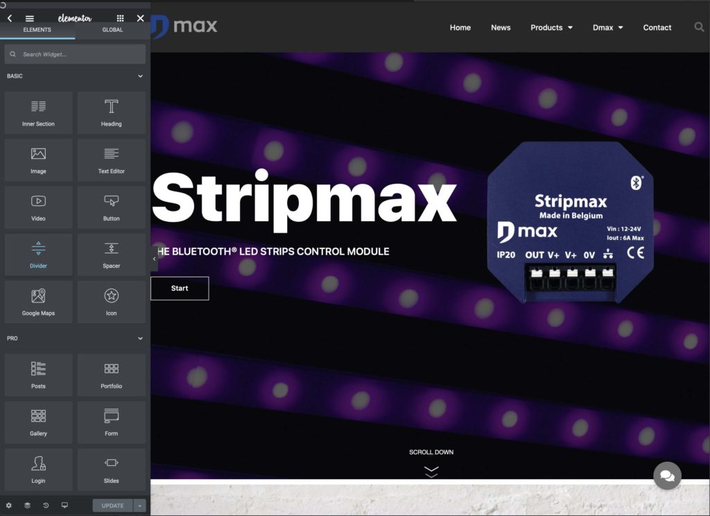Open save options arrow beside Update
Screen dimensions: 710x516
(140, 506)
